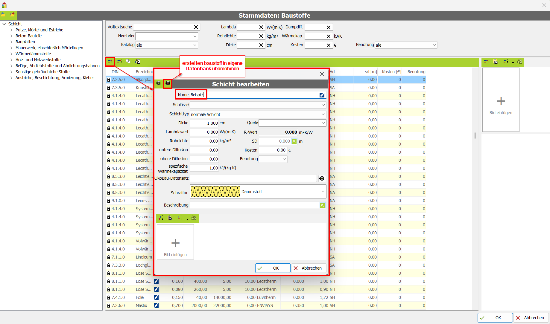550x324 pixels.
Task: Click red database icon in Schicht bearbeiten
Action: [x=168, y=83]
